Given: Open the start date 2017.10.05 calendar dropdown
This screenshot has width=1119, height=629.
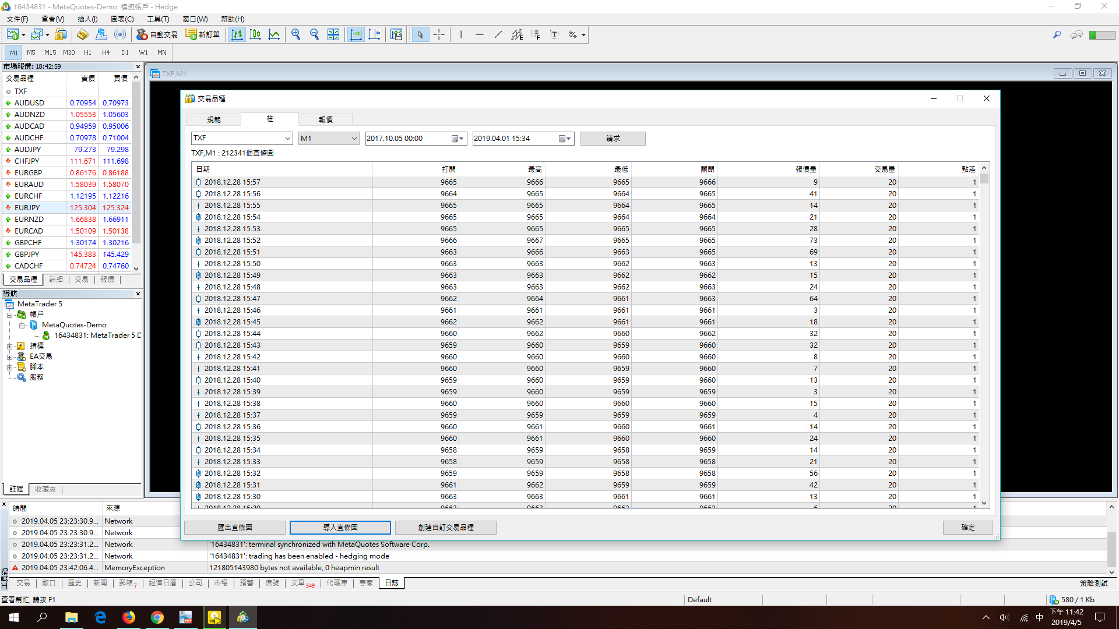Looking at the screenshot, I should (x=458, y=139).
